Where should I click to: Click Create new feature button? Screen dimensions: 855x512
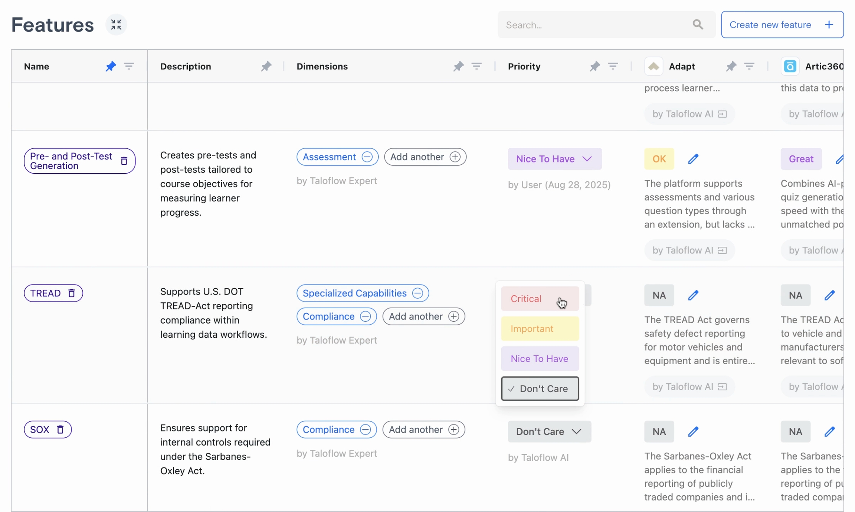(x=782, y=25)
